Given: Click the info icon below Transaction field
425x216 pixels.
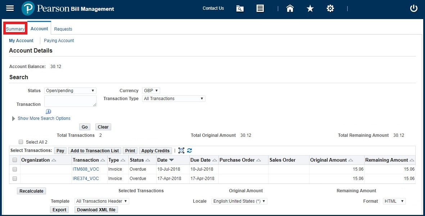Looking at the screenshot, I should point(49,112).
